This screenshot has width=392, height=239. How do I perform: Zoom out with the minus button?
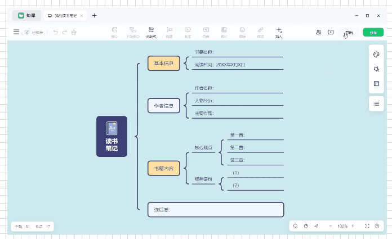pos(330,226)
